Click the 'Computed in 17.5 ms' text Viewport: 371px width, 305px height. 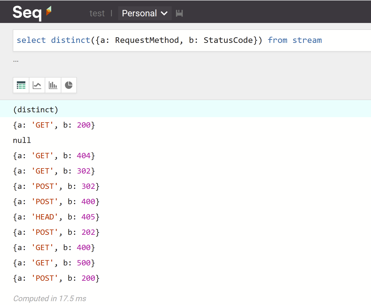click(x=50, y=298)
